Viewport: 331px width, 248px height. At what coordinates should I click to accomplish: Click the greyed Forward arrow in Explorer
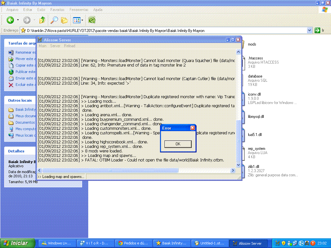tap(27, 20)
